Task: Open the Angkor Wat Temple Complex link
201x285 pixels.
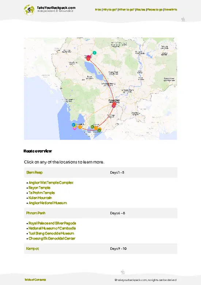Action: pos(51,182)
